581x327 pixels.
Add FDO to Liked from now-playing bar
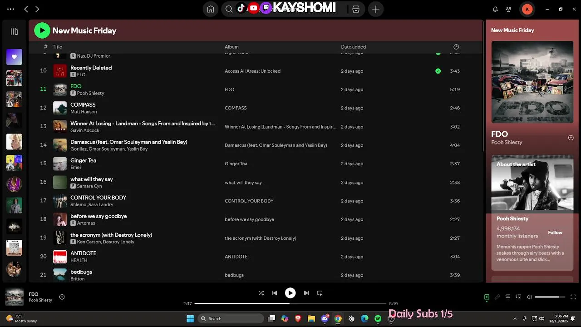click(x=62, y=297)
